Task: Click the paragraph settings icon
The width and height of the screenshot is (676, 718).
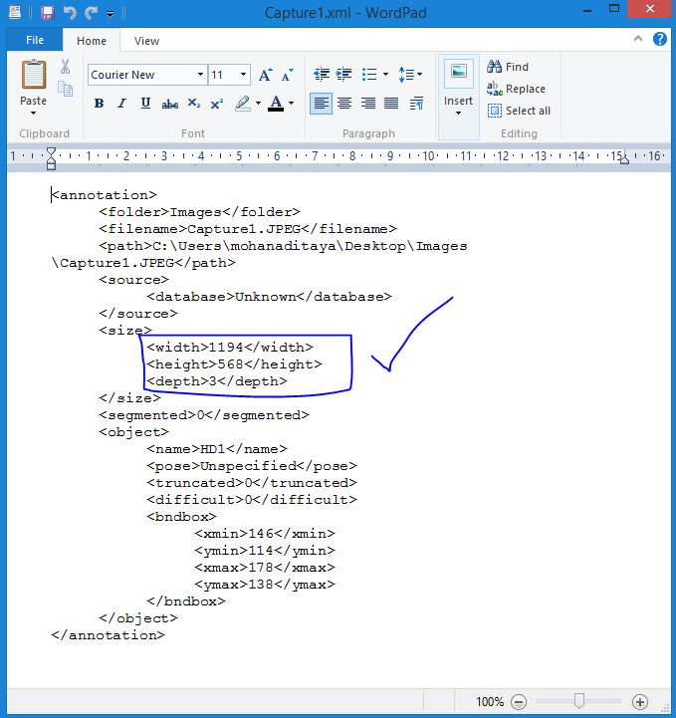Action: tap(416, 103)
